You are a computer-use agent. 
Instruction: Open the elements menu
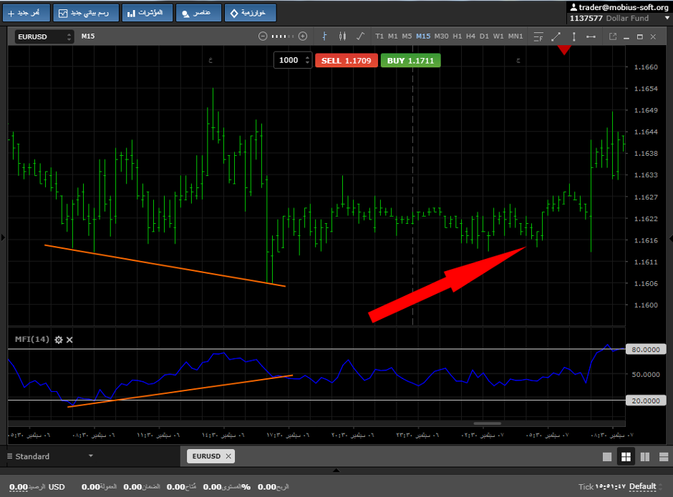click(x=199, y=13)
